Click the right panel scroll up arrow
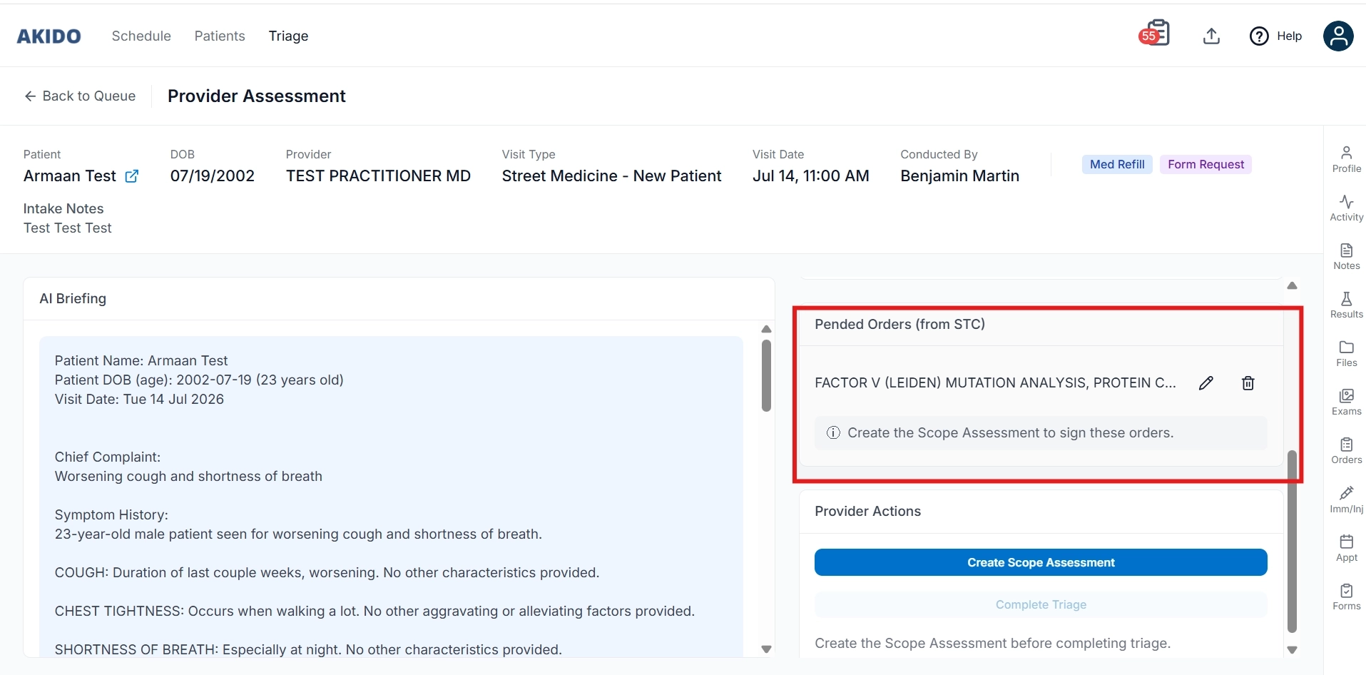 click(x=1292, y=285)
